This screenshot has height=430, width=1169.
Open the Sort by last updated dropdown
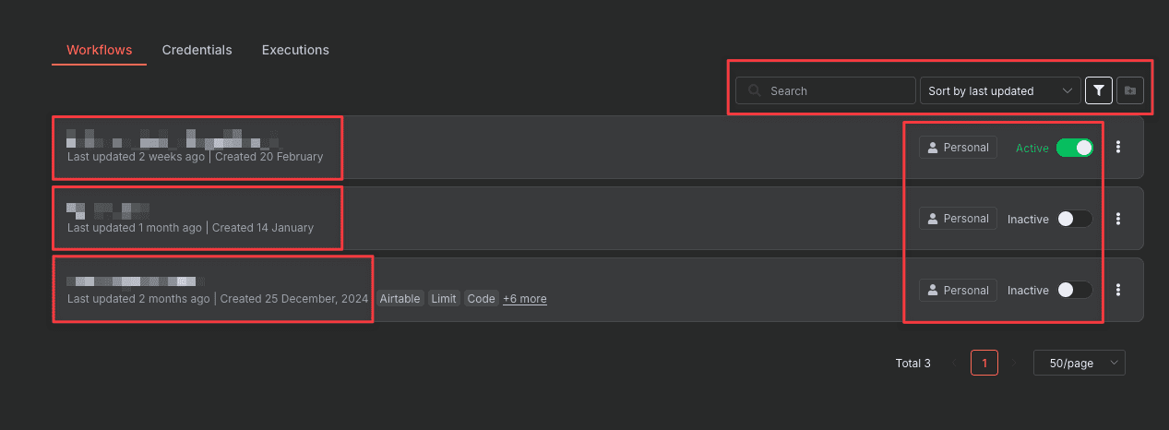(1000, 90)
